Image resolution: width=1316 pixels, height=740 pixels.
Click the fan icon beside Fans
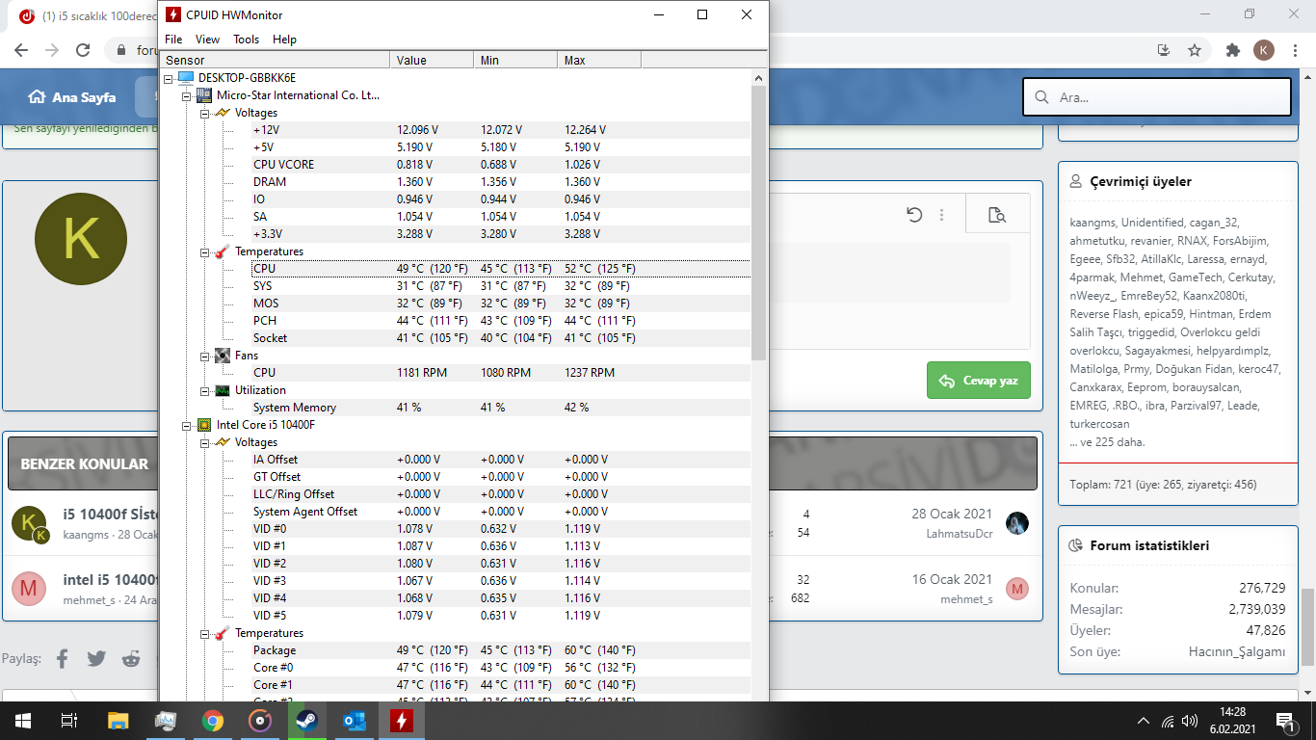(223, 356)
